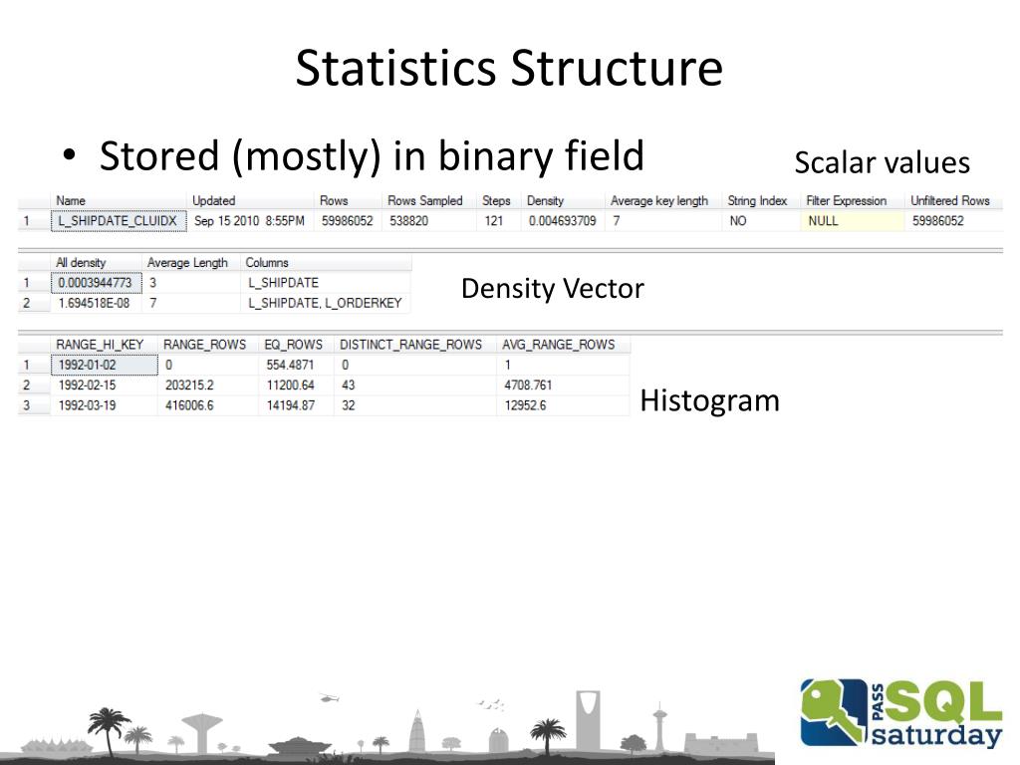Click the EQ_ROWS column header

(x=296, y=344)
